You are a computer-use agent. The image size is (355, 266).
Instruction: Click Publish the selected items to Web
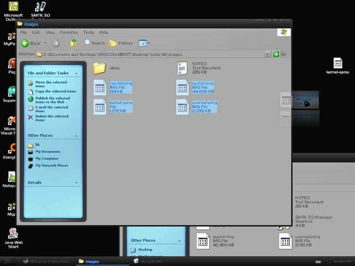53,100
